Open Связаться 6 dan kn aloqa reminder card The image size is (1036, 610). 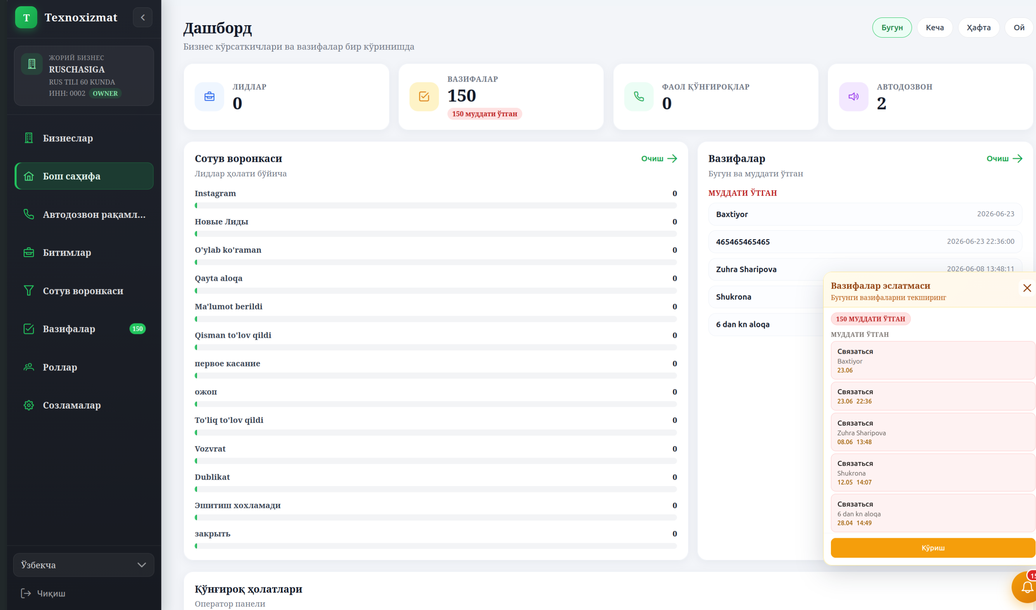933,513
